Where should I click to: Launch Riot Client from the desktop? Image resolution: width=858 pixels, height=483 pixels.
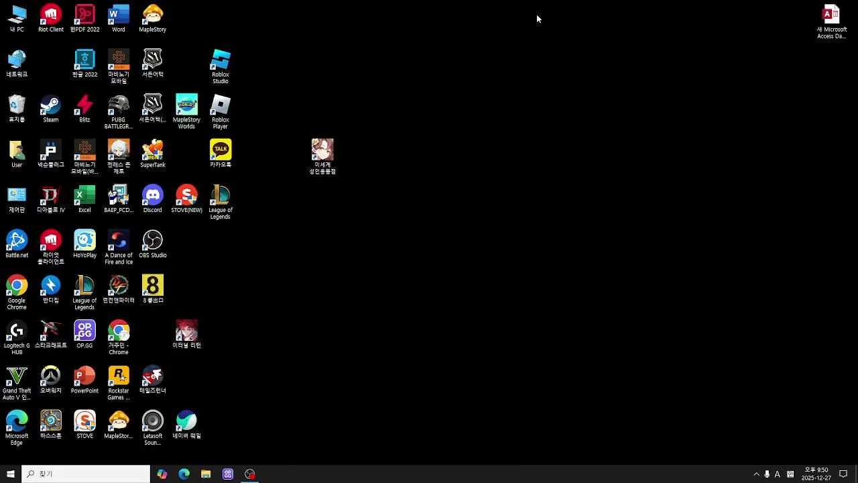point(51,19)
